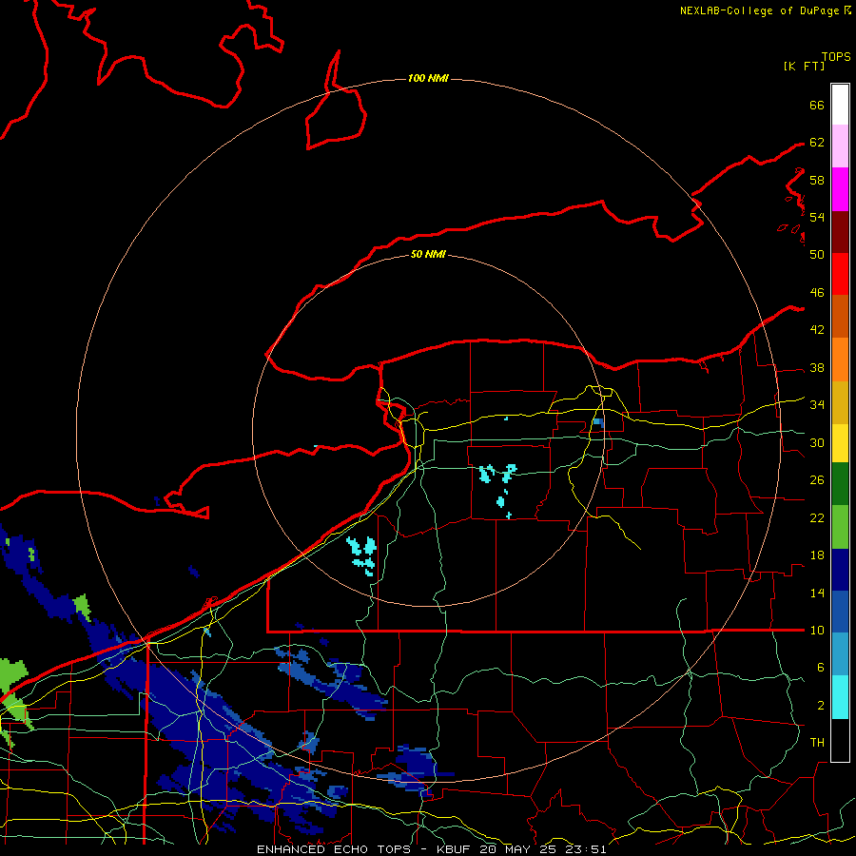Click the 66 legend label

817,105
